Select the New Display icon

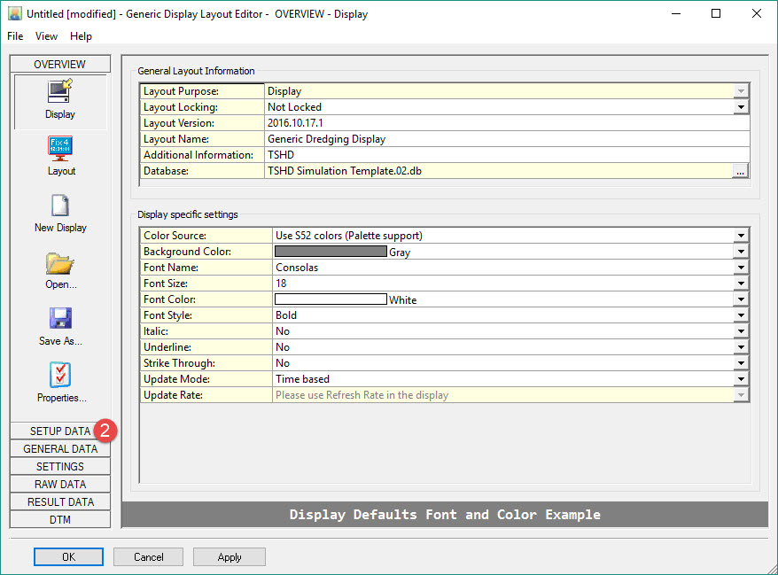pos(60,206)
